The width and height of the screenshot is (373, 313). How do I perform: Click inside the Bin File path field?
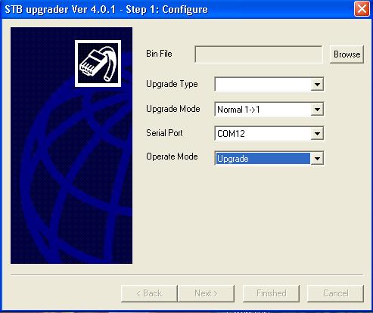click(259, 54)
